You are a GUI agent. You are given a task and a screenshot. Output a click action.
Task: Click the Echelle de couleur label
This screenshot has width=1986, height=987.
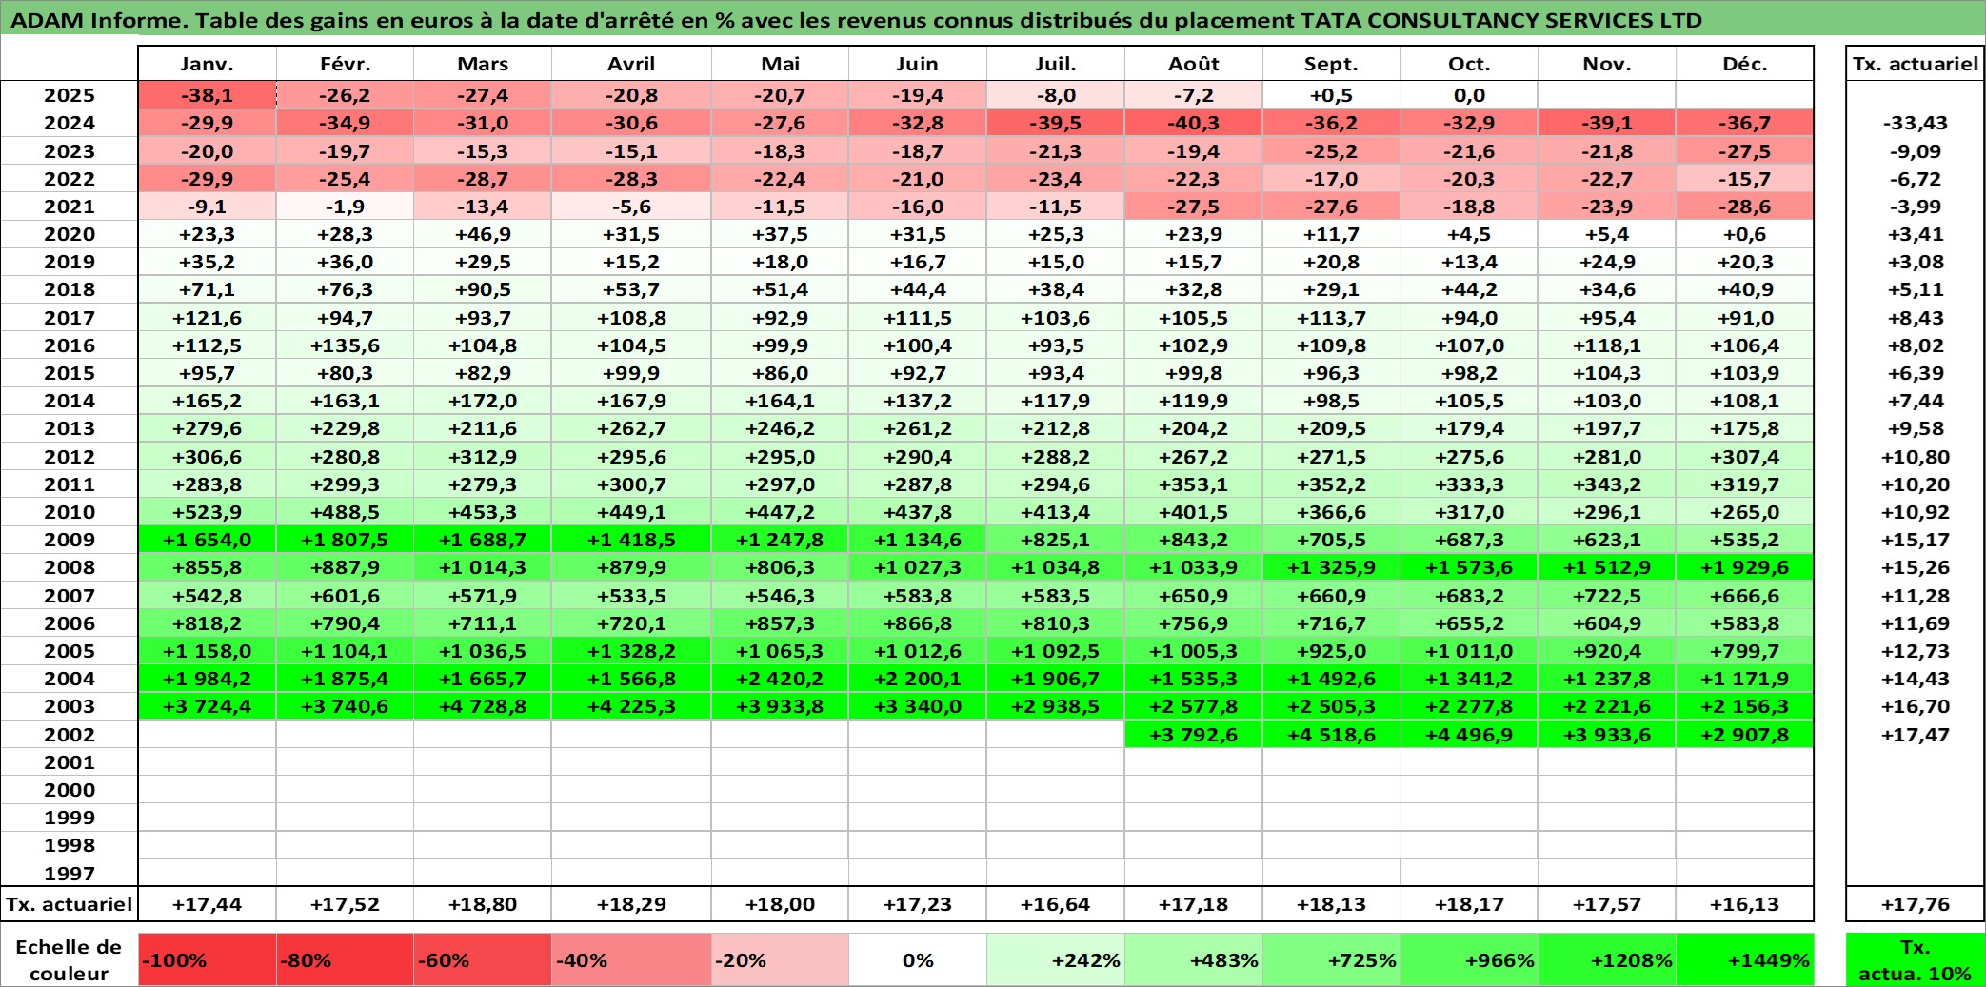coord(70,960)
